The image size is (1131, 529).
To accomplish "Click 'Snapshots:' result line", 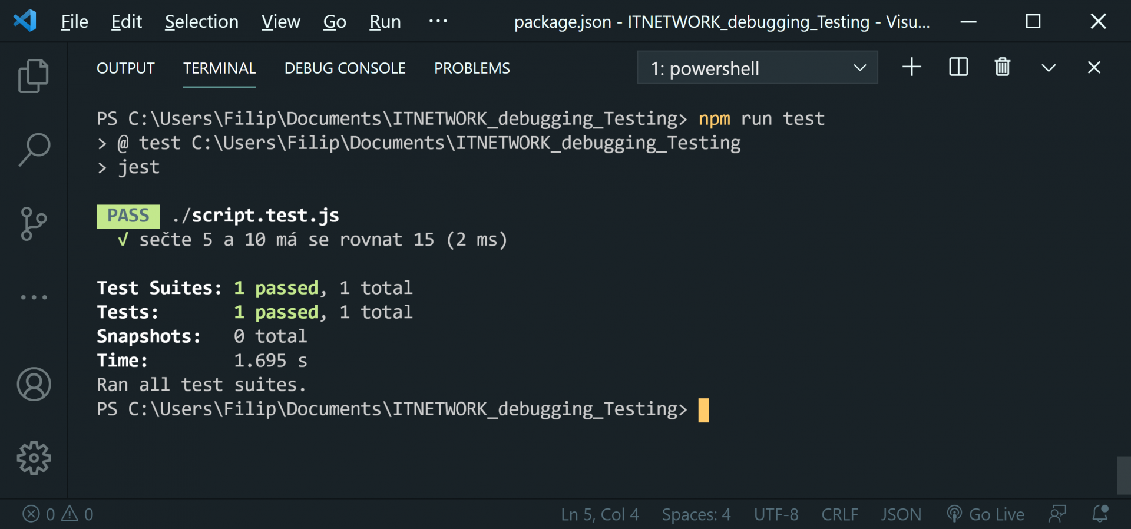I will [201, 337].
